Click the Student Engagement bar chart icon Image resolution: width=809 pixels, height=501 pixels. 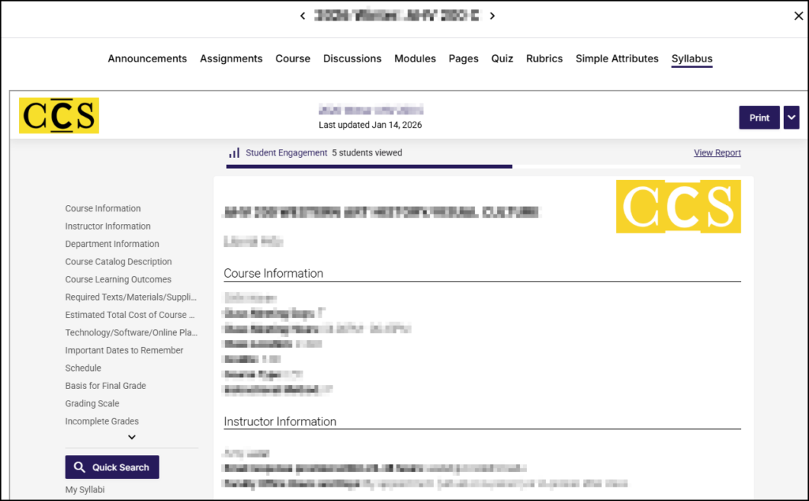point(234,152)
